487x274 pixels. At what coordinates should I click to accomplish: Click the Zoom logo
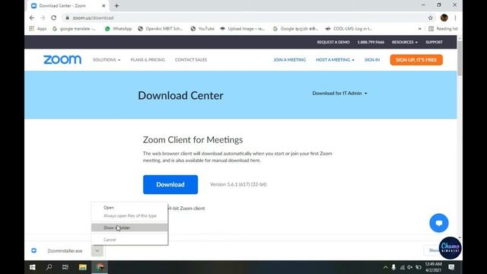(62, 59)
